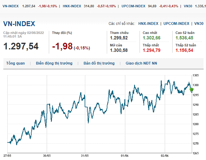Image resolution: width=206 pixels, height=160 pixels.
Task: Choose the 01/06 date on chart axis
Action: (x=125, y=156)
